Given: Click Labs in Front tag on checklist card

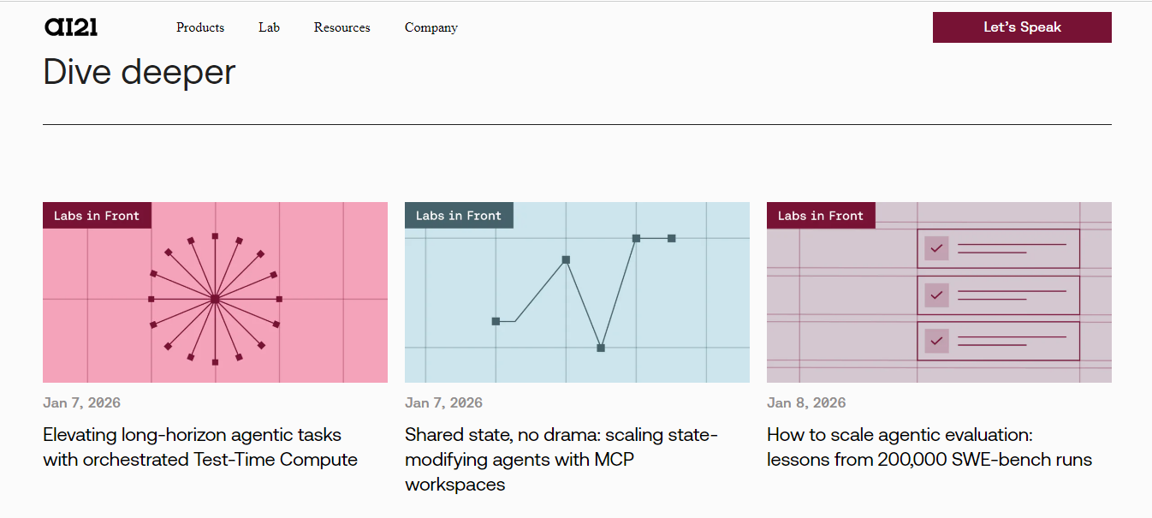Looking at the screenshot, I should pyautogui.click(x=821, y=216).
